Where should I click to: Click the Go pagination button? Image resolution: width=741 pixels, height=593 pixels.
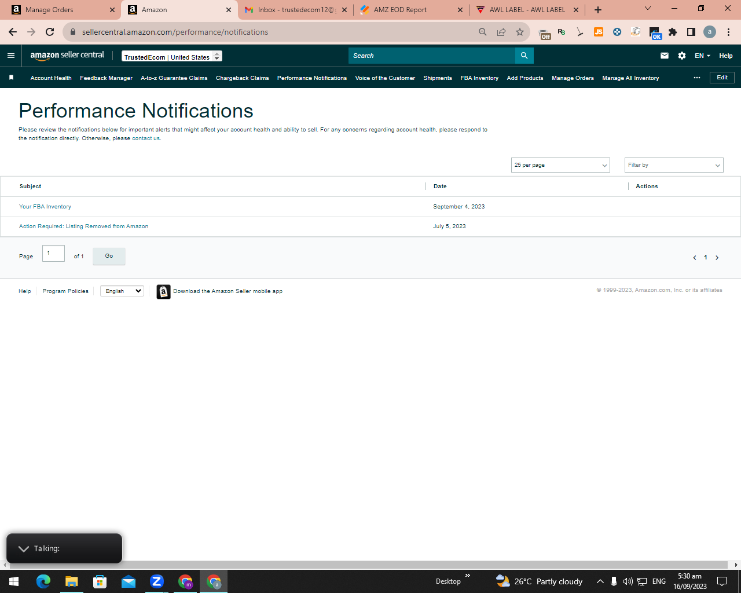click(x=109, y=256)
